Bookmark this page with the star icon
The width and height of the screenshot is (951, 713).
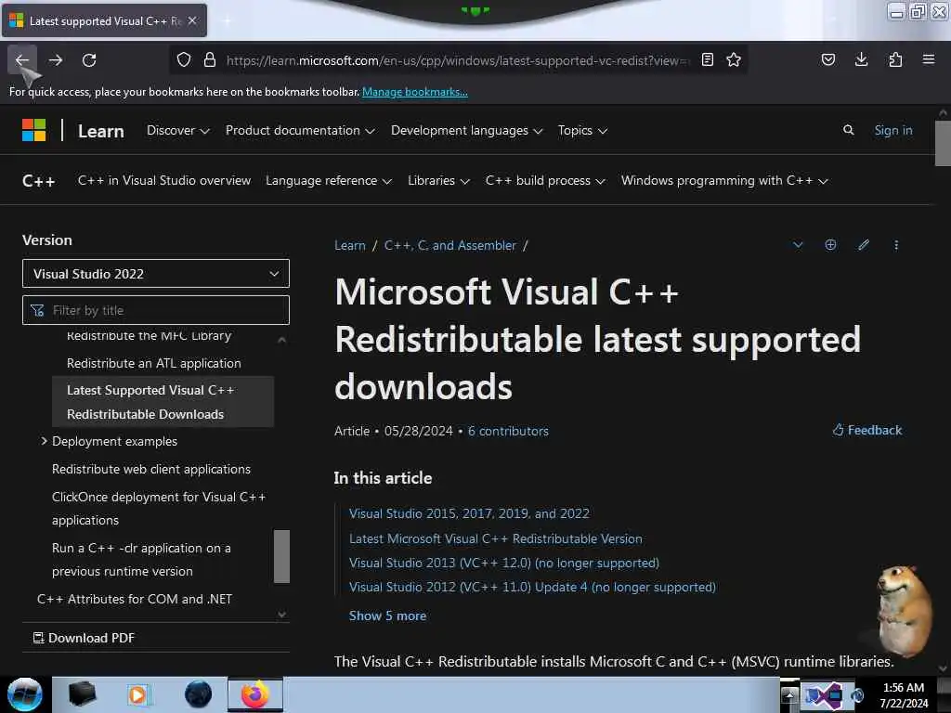point(734,59)
